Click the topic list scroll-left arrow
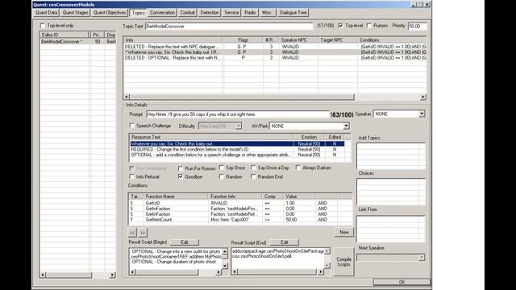 pos(43,275)
